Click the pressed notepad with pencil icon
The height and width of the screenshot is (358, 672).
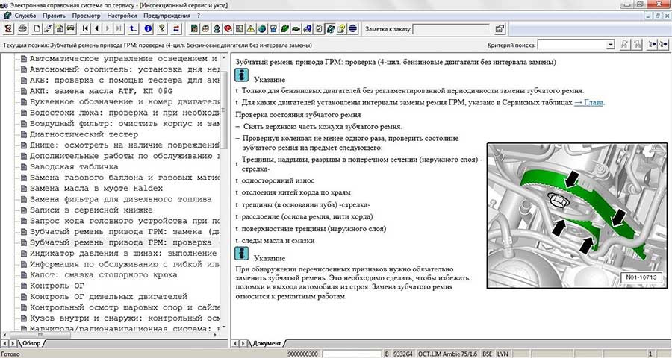point(331,28)
